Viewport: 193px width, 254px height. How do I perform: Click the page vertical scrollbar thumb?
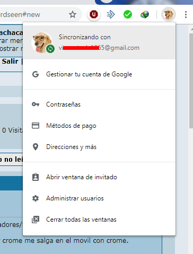tap(191, 81)
